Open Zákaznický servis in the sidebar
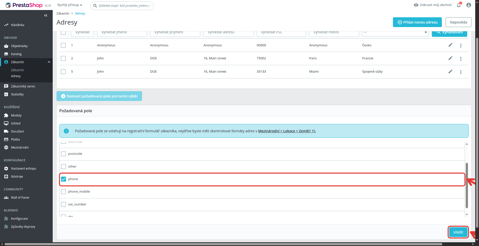Image resolution: width=479 pixels, height=246 pixels. 23,86
